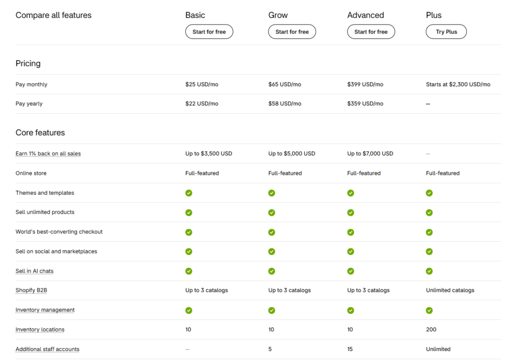Viewport: 513px width, 360px height.
Task: Click the Pay yearly row label
Action: (29, 104)
